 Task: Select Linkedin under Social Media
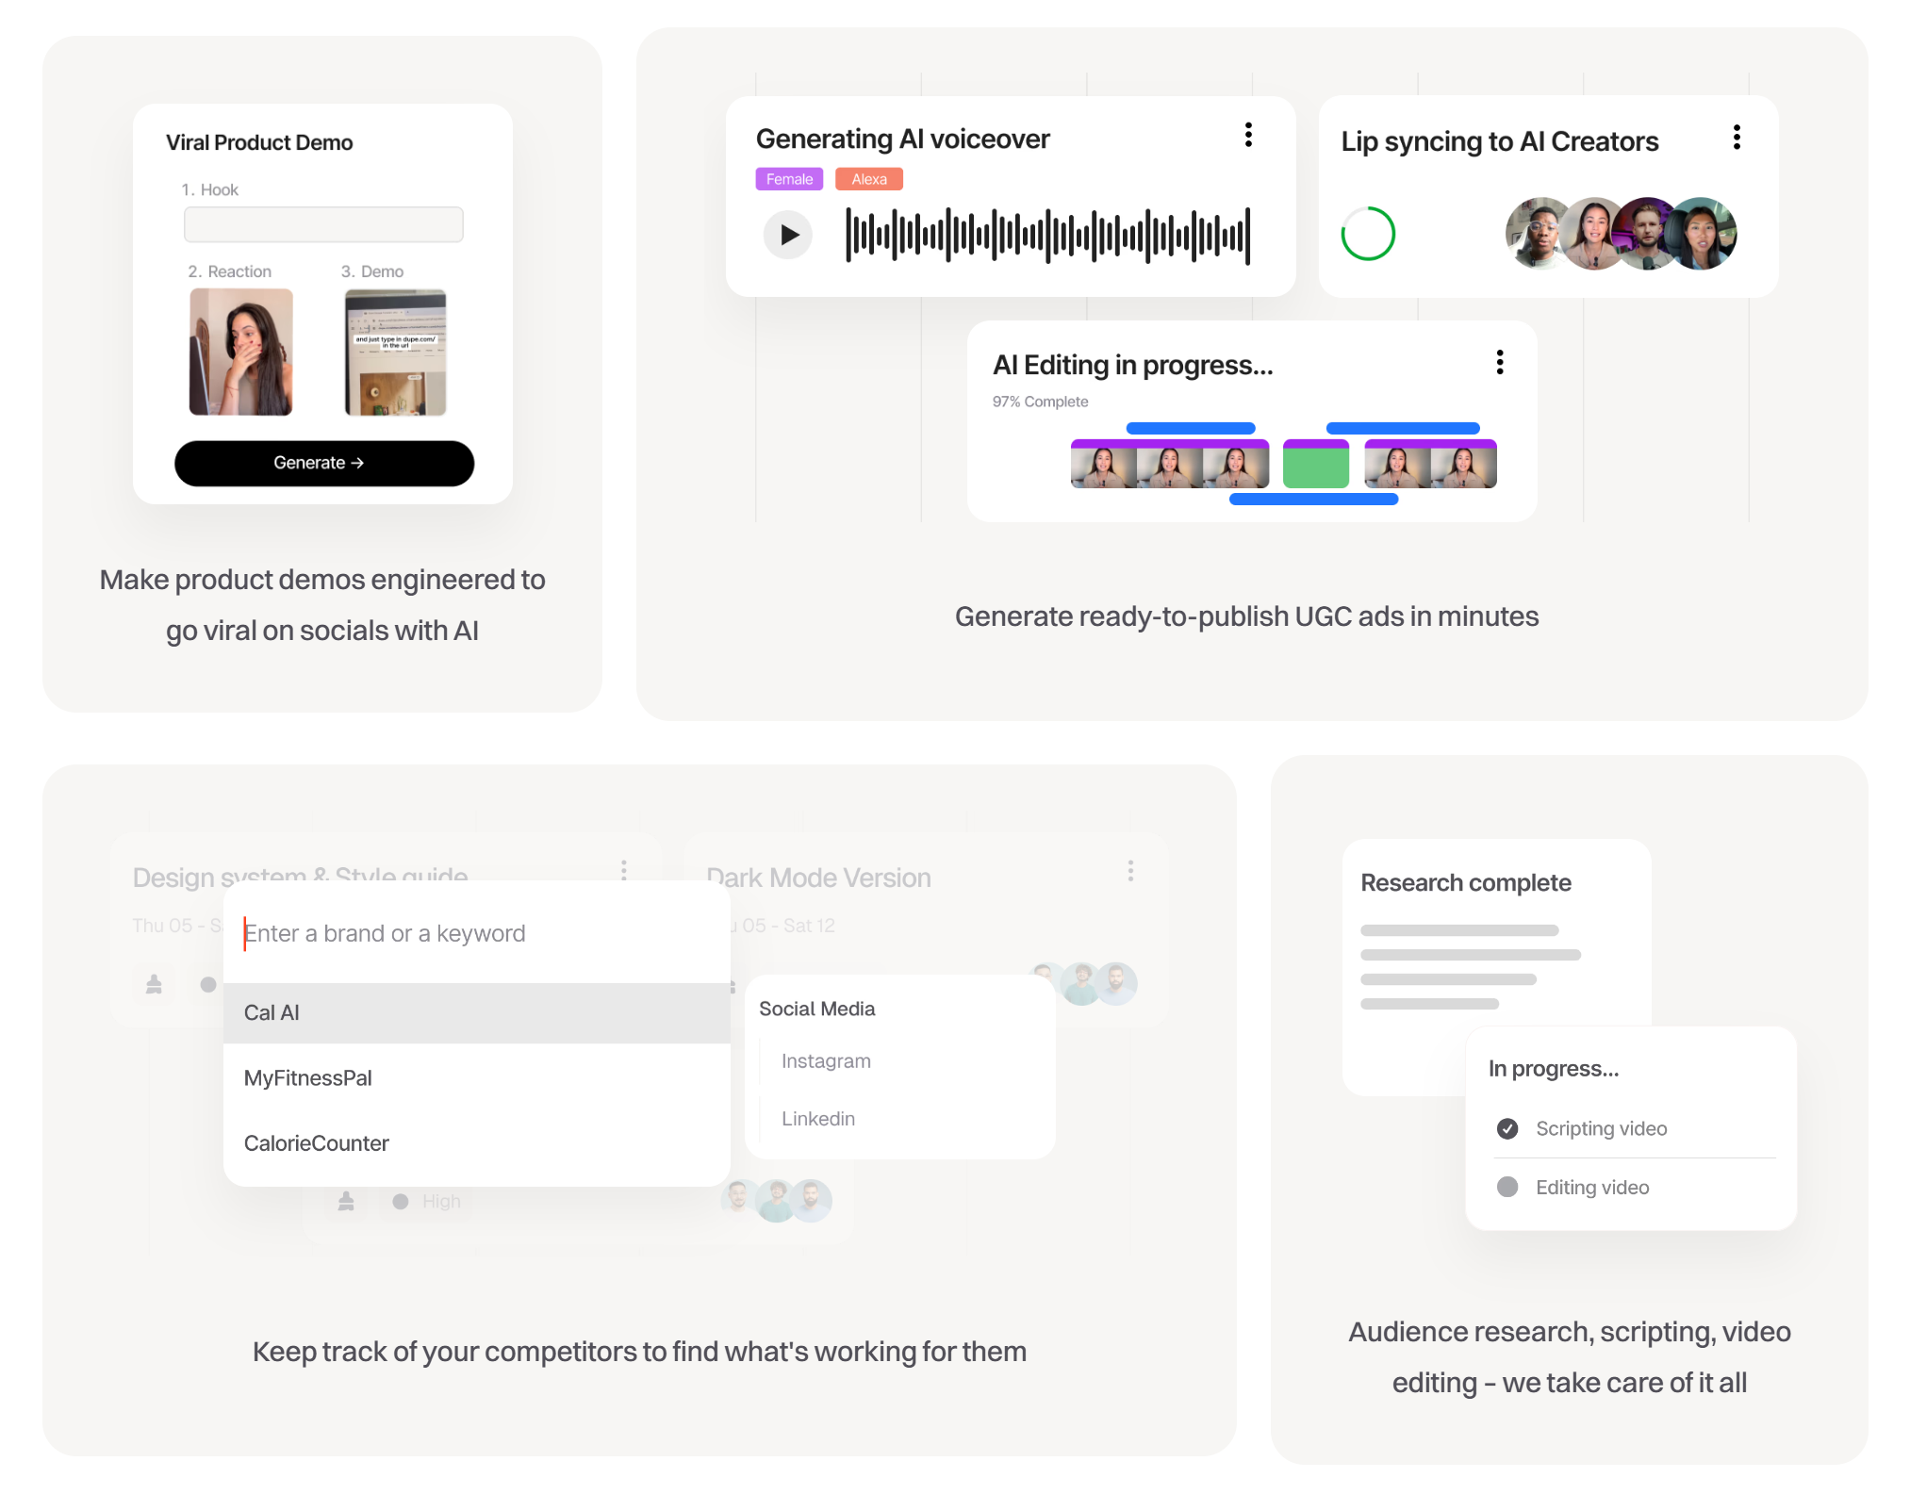[x=818, y=1118]
